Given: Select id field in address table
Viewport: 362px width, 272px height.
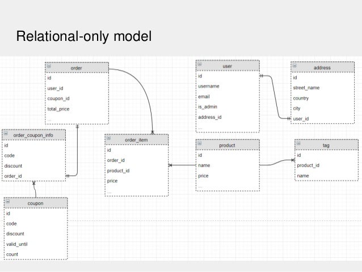Looking at the screenshot, I should (x=322, y=77).
